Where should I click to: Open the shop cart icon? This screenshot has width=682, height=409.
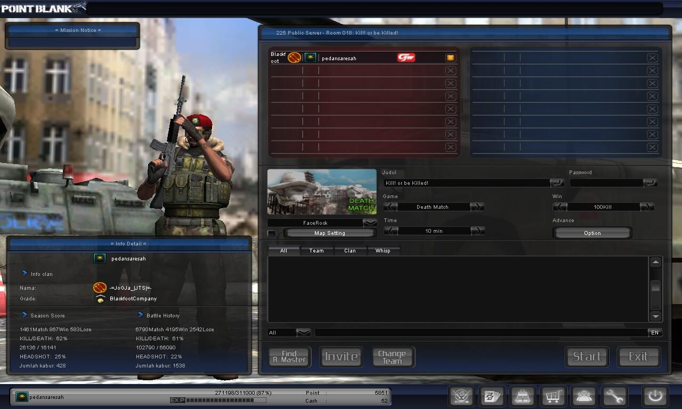tap(553, 397)
